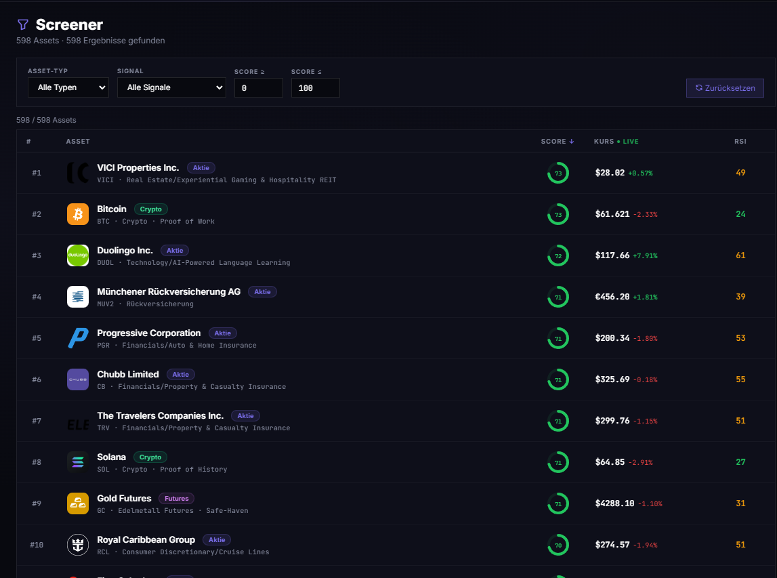Open the Signal dropdown 'Alle Signale'
This screenshot has width=777, height=578.
tap(171, 87)
